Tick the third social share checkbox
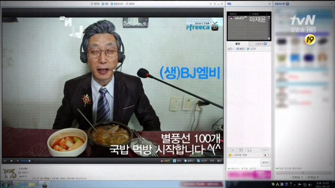Image resolution: width=335 pixels, height=188 pixels. tap(246, 150)
